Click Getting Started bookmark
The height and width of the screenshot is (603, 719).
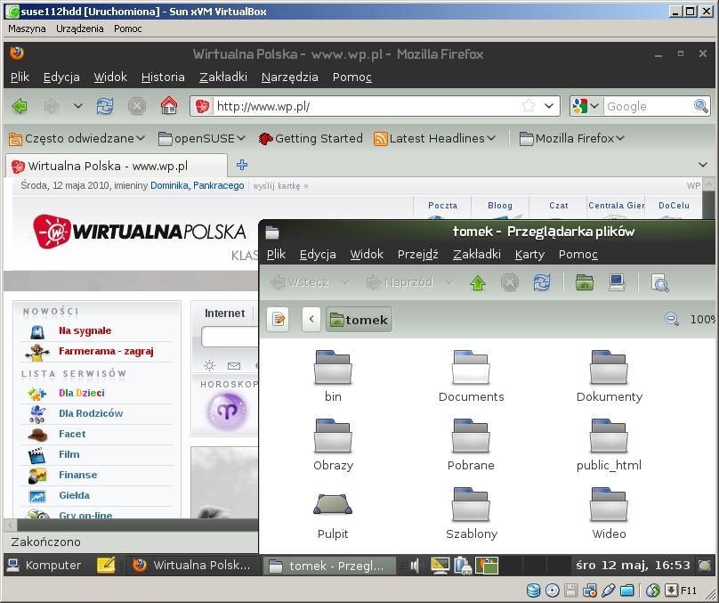point(311,138)
